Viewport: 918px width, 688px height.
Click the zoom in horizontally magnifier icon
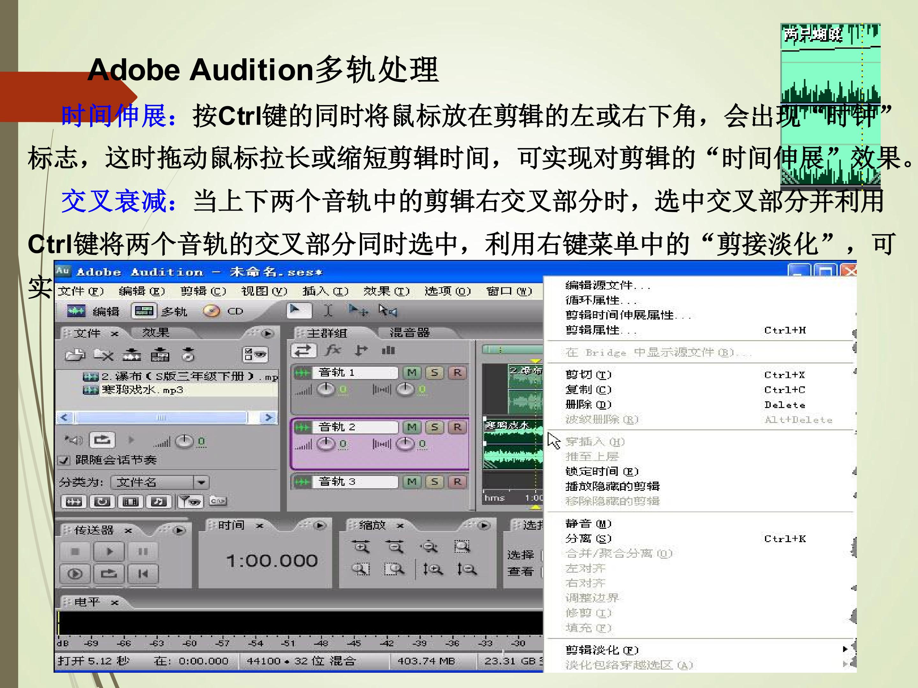(361, 547)
